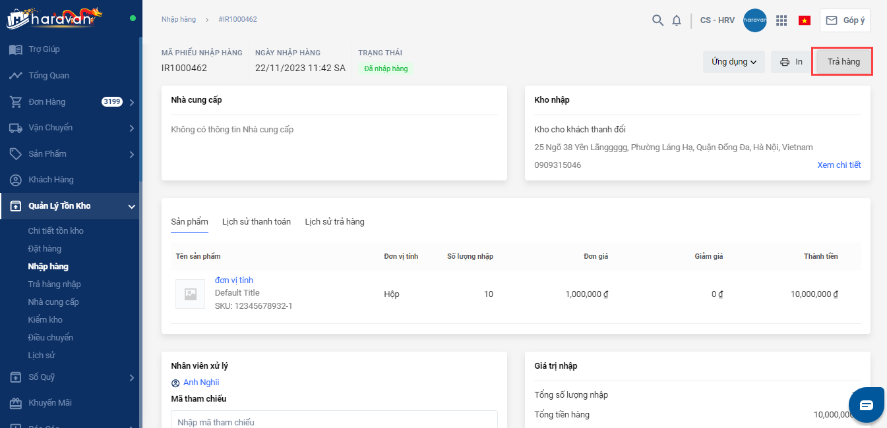Open the Xem chi tiết link
887x428 pixels.
tap(839, 165)
